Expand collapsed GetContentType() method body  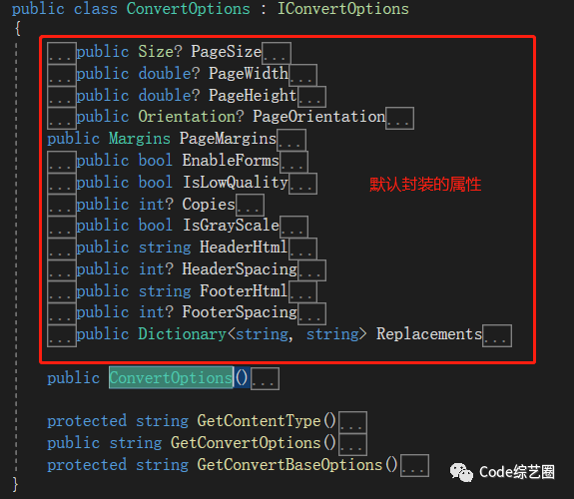353,422
